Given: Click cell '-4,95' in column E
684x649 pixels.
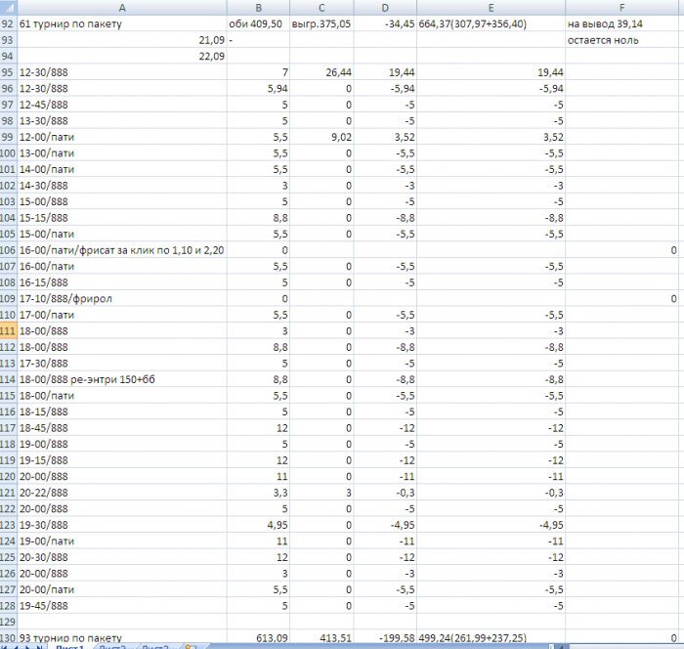Looking at the screenshot, I should 491,525.
